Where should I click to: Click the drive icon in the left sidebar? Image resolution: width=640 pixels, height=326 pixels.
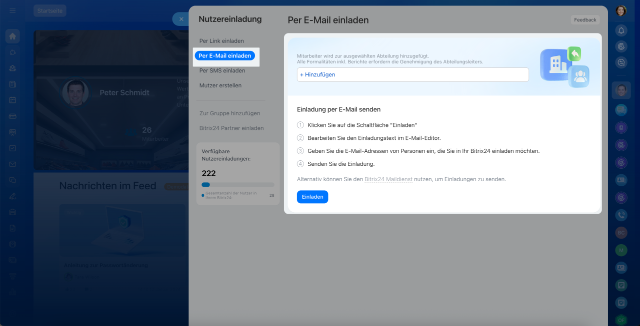12,116
